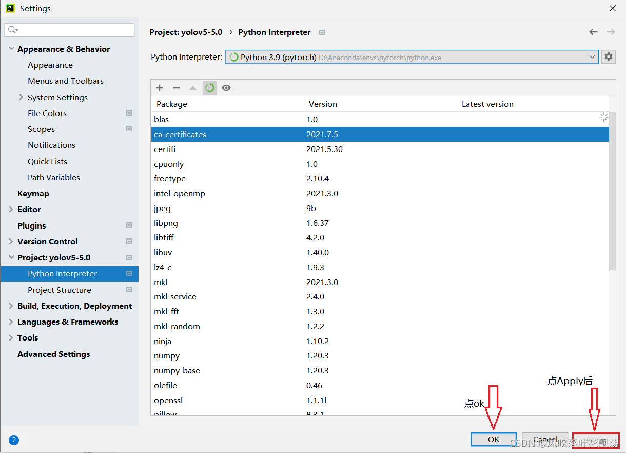Screen dimensions: 626x453
Task: Open the Python Interpreter dropdown
Action: (412, 57)
